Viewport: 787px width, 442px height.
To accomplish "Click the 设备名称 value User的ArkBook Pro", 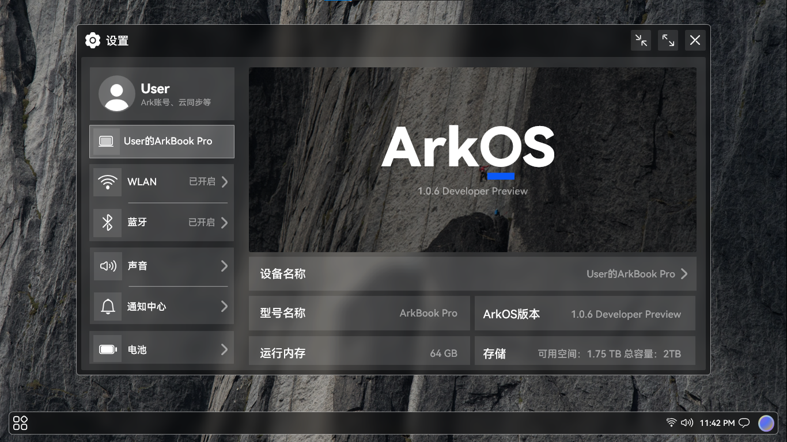I will 631,274.
